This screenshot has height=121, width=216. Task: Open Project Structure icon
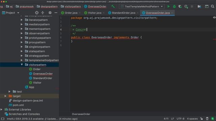click(199, 6)
